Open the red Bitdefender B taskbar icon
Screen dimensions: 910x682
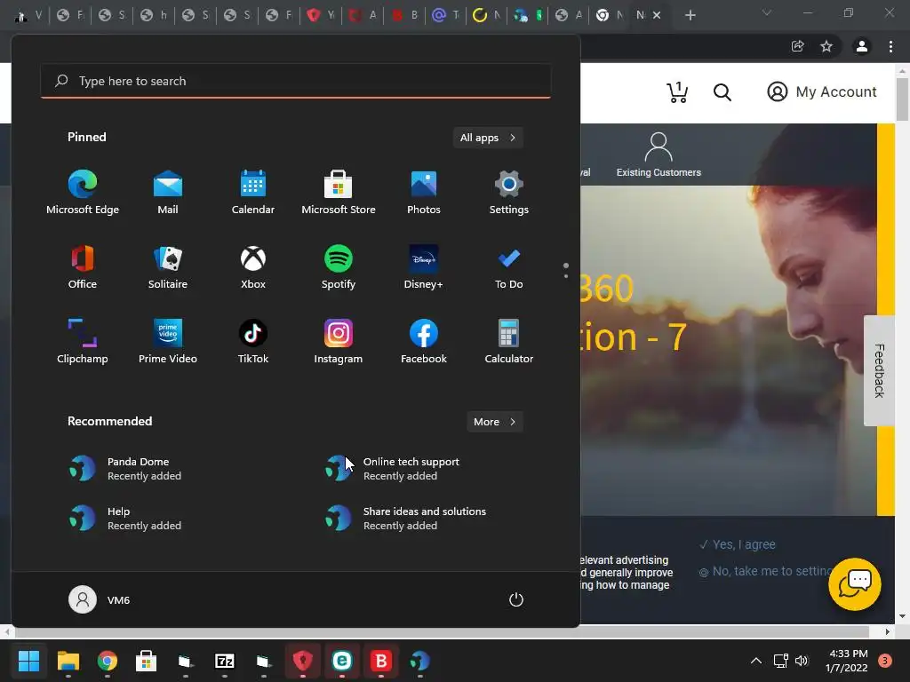381,661
